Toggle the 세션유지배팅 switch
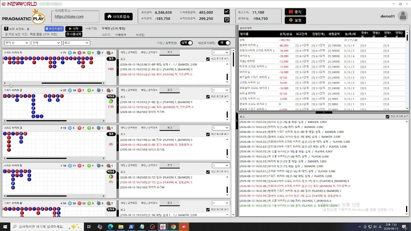Image resolution: width=411 pixels, height=231 pixels. point(224,43)
